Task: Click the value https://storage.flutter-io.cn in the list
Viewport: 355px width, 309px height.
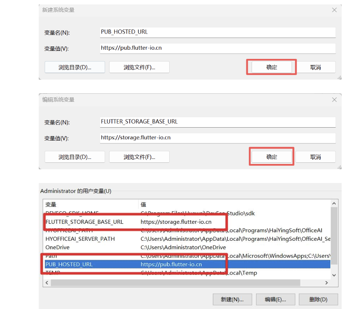Action: [176, 222]
